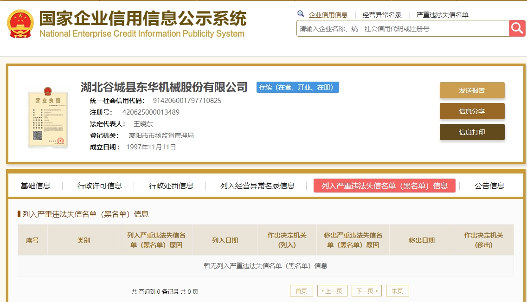This screenshot has height=302, width=527.
Task: Focus the enterprise name search field
Action: coord(403,29)
